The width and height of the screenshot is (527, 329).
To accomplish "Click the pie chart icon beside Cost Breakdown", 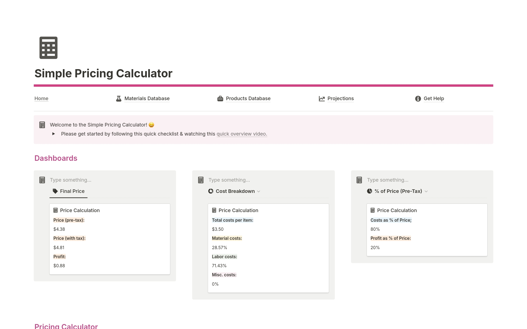I will pyautogui.click(x=211, y=191).
